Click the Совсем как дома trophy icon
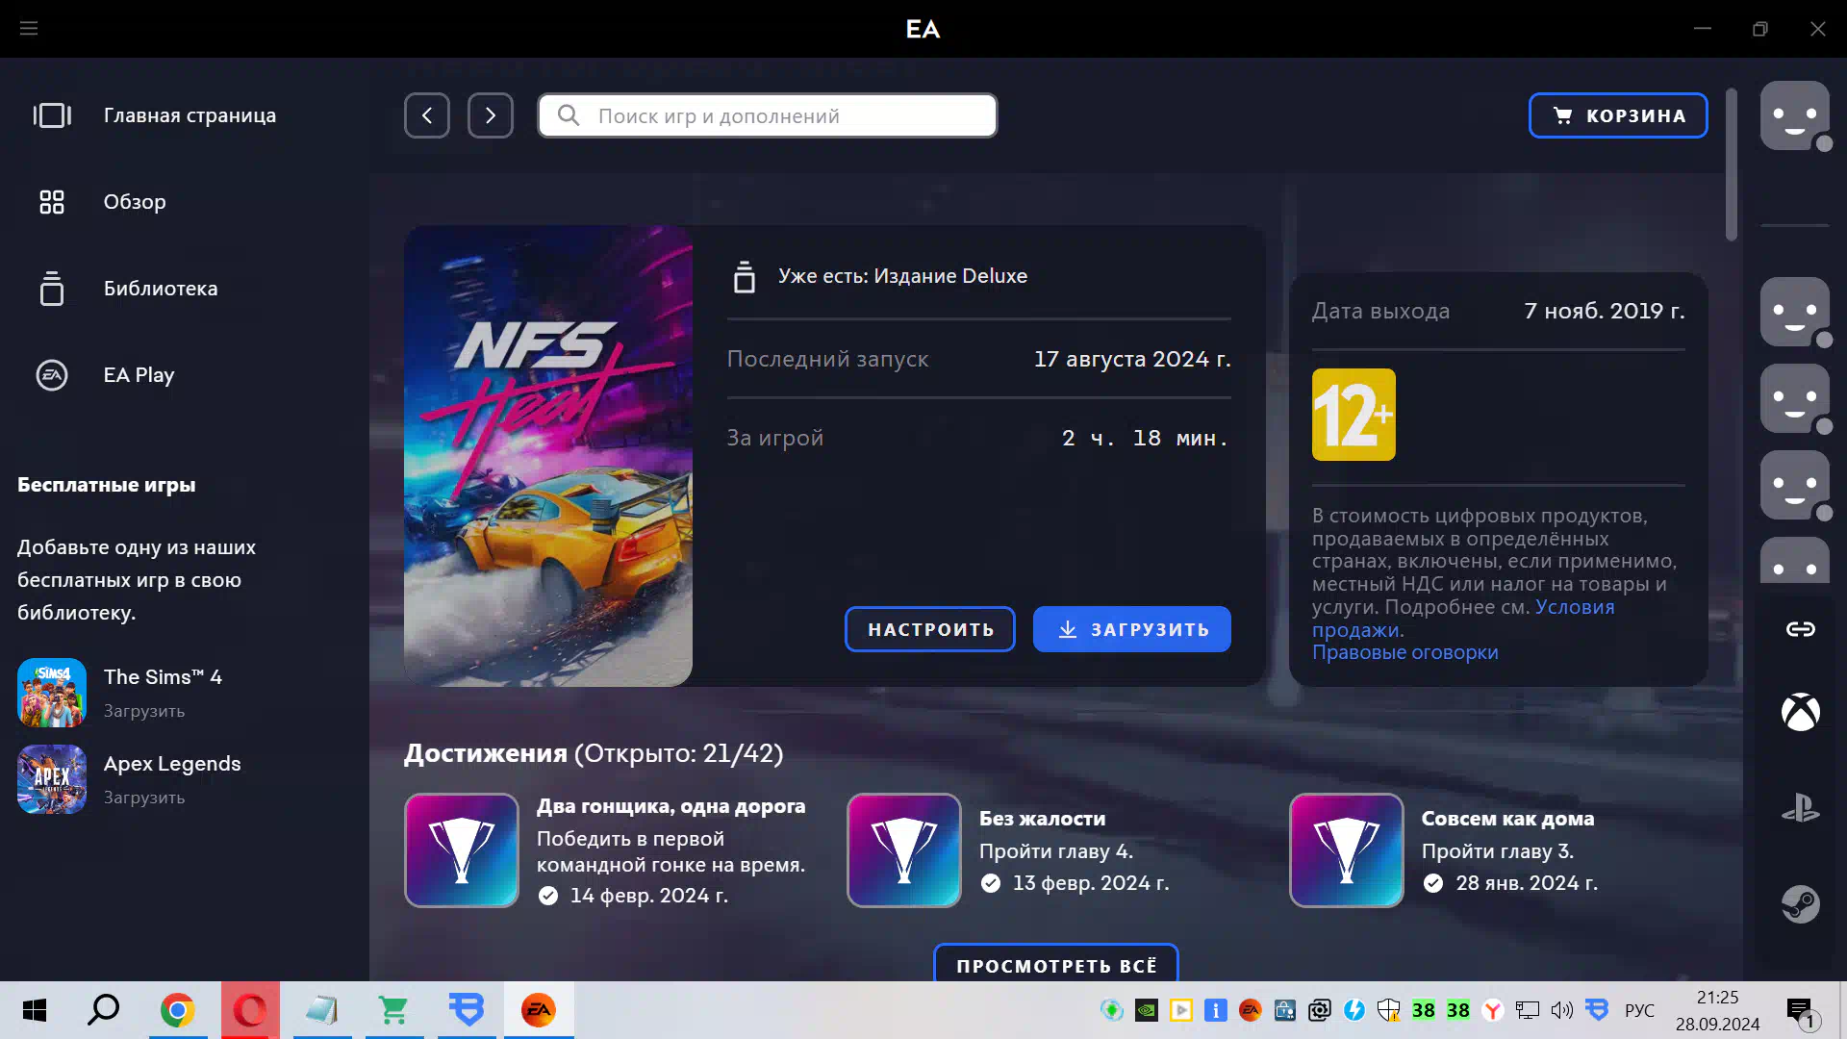The image size is (1847, 1039). 1347,850
